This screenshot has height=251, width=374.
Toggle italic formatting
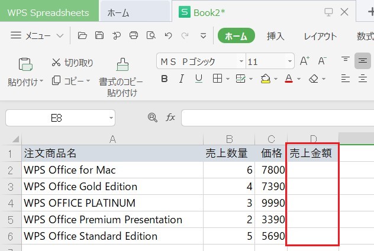182,79
